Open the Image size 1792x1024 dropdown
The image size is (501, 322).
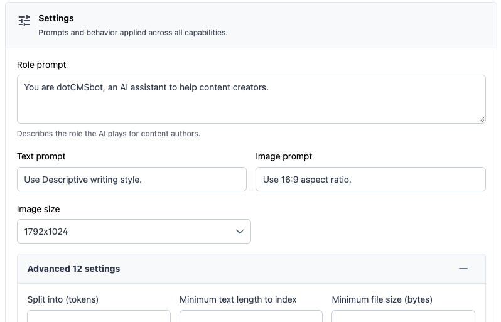coord(134,231)
